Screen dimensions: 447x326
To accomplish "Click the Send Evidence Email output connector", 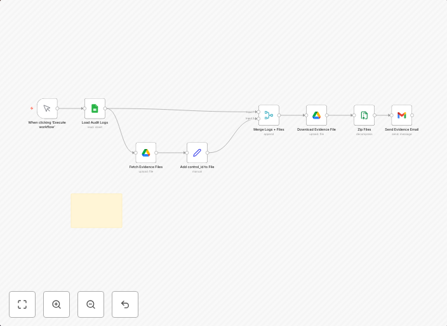I will [412, 115].
